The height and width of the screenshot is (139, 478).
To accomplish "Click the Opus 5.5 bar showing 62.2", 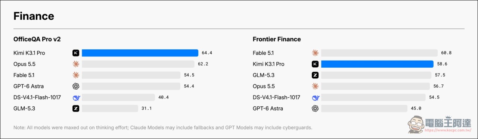I will (x=138, y=64).
